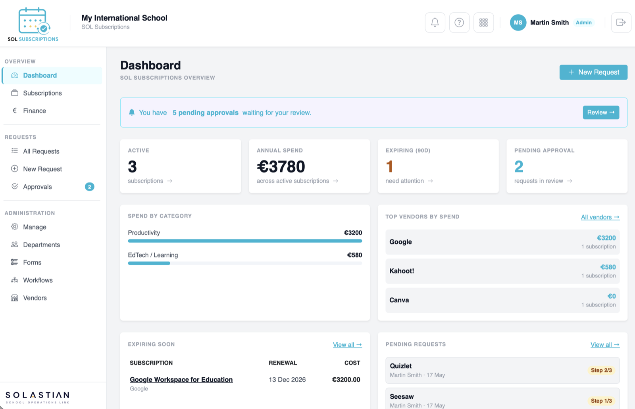Open the Finance section
This screenshot has height=409, width=635.
52,111
